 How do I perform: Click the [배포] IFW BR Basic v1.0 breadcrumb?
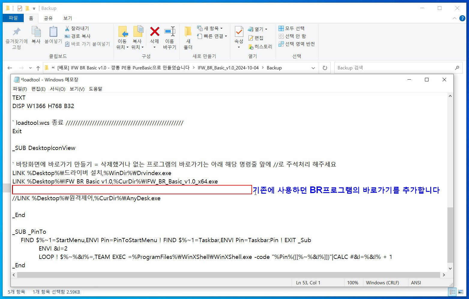click(123, 68)
